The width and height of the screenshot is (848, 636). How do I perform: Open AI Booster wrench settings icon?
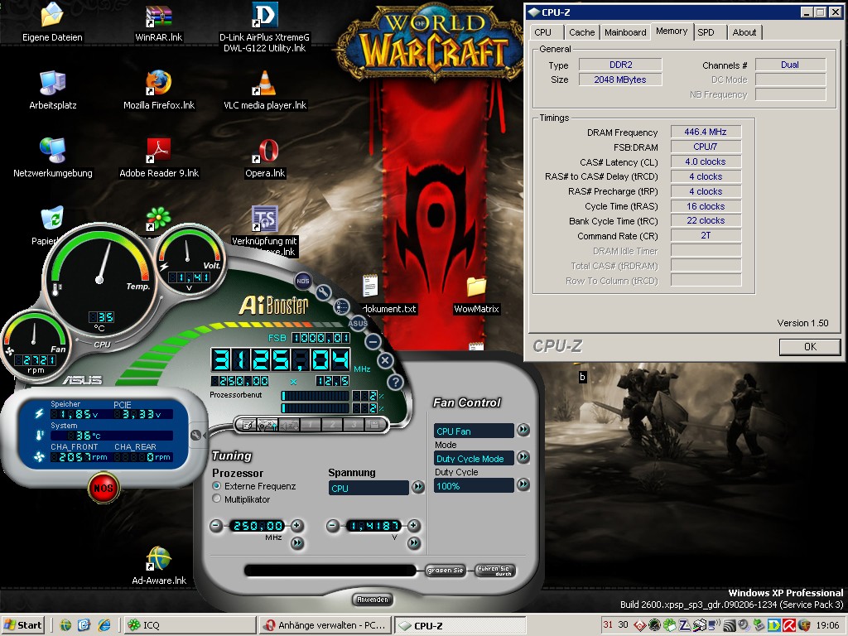(x=324, y=292)
